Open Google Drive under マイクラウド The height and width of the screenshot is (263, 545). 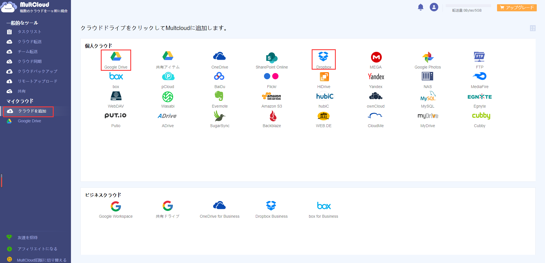coord(29,121)
